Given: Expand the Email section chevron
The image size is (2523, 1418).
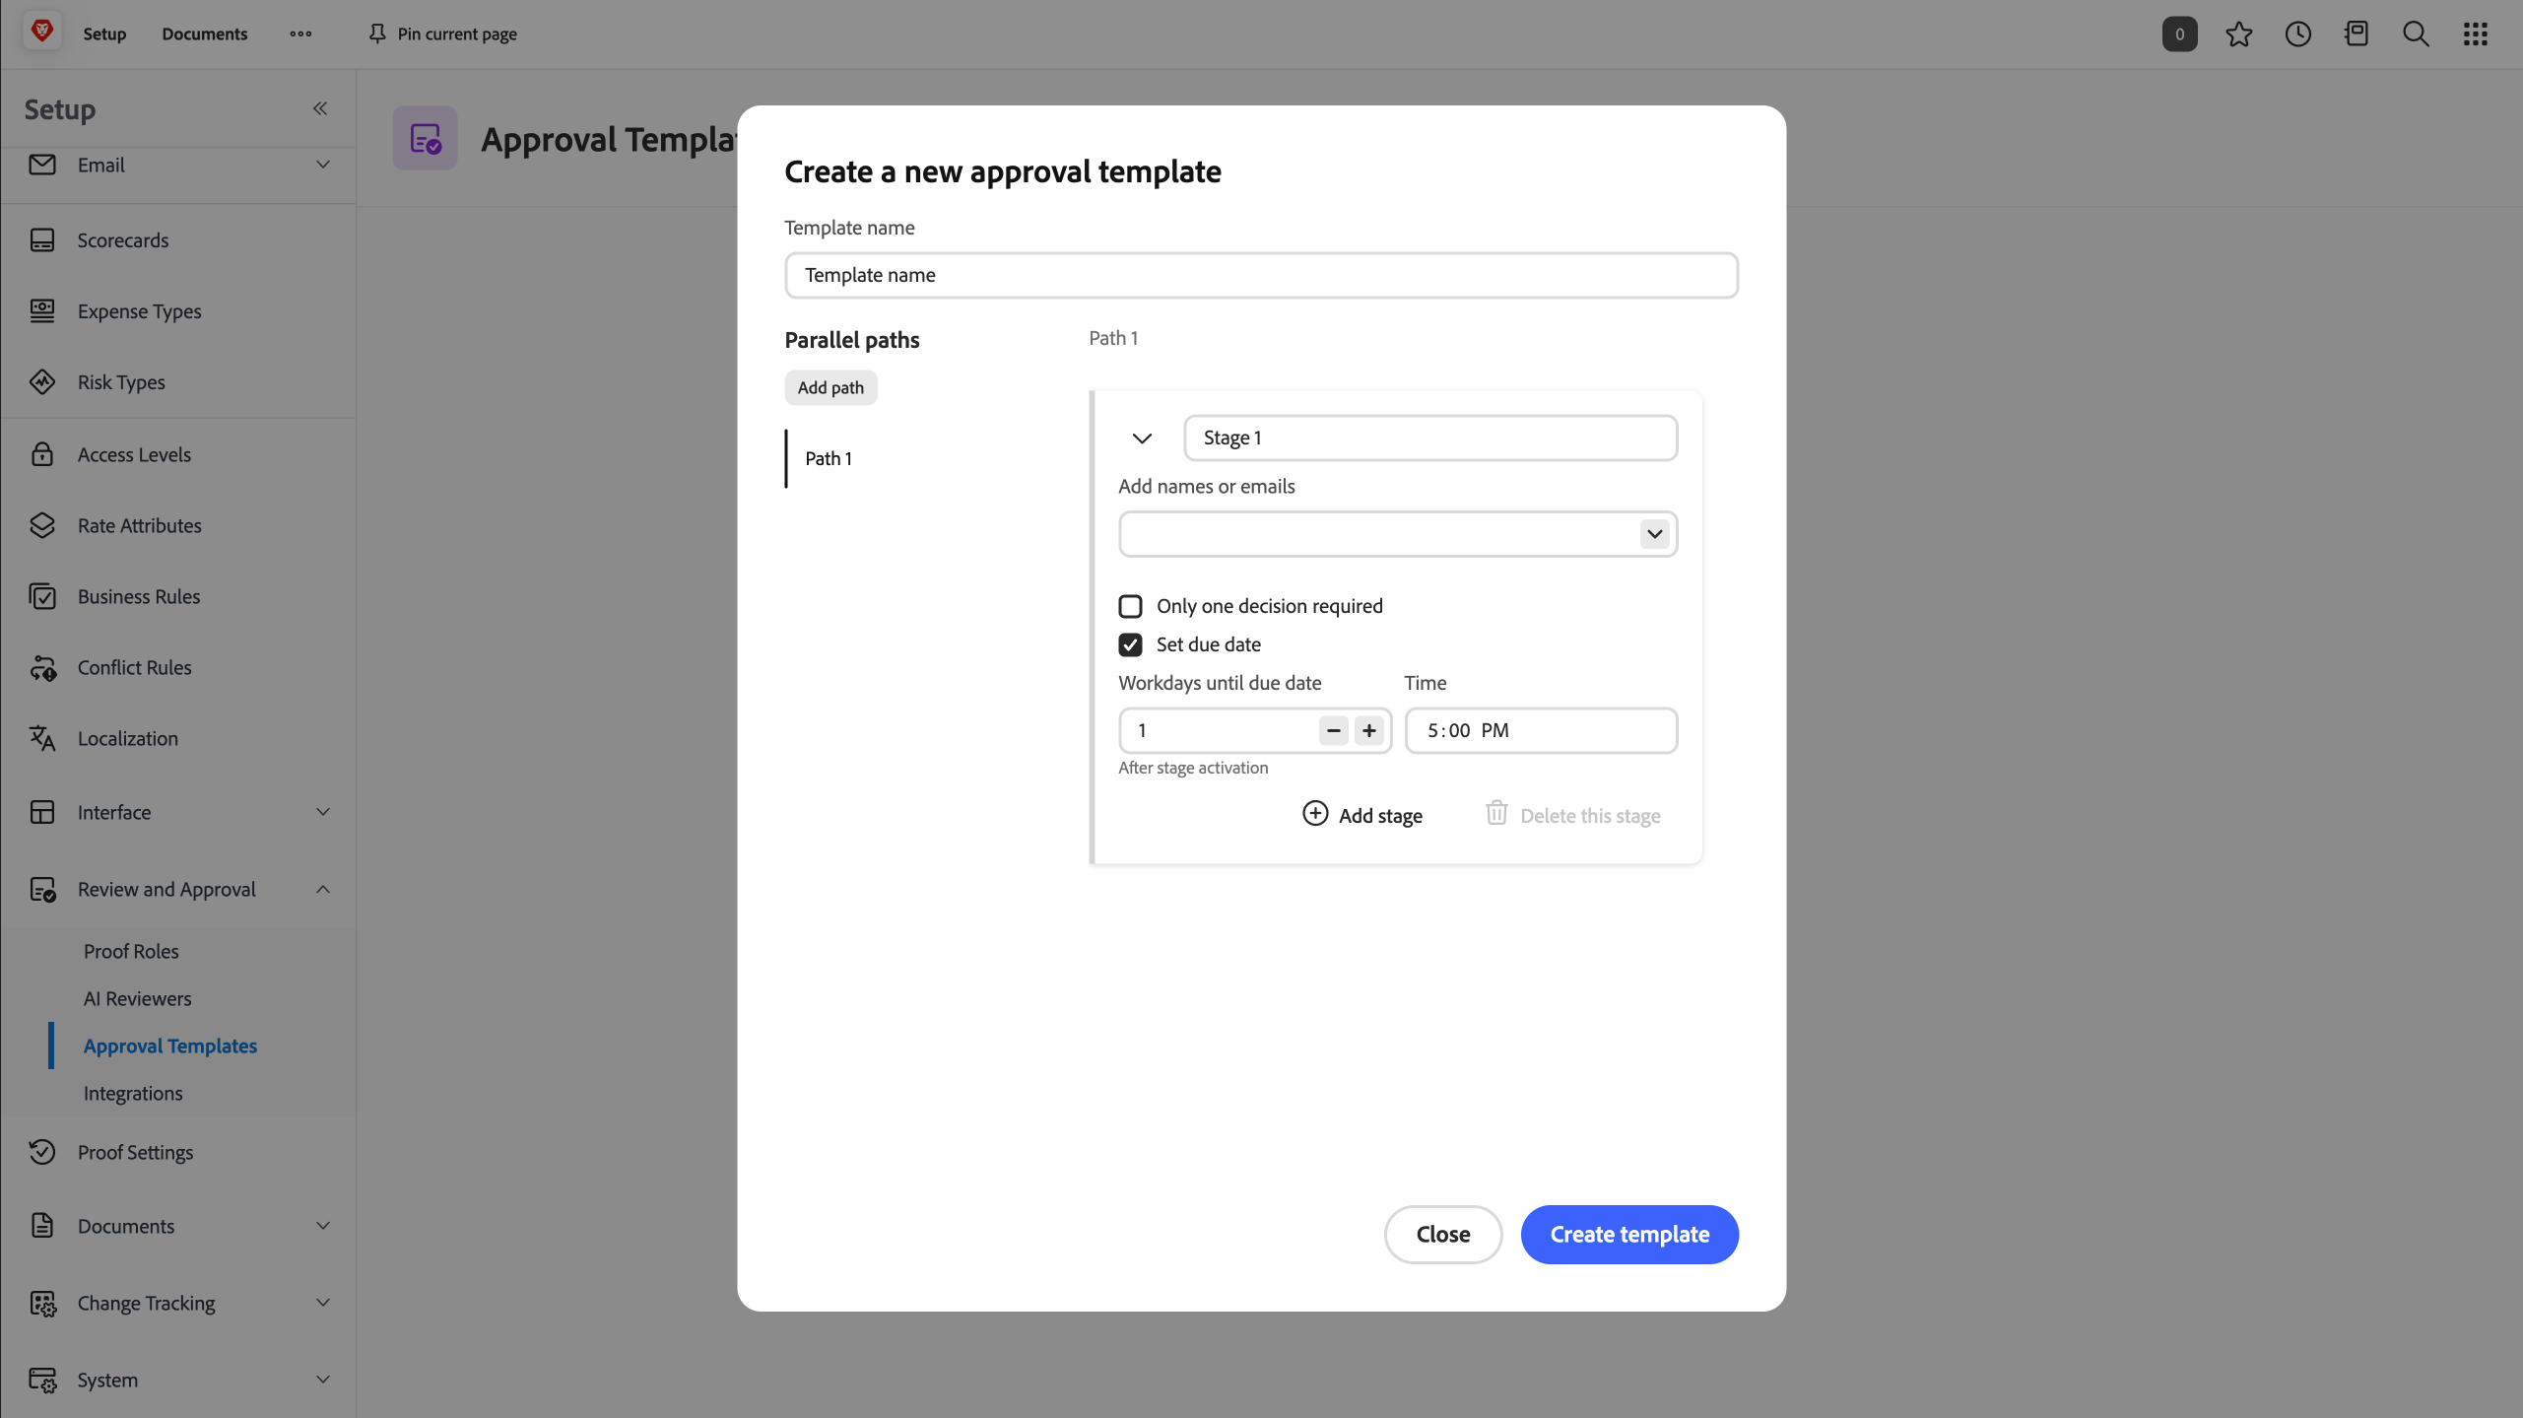Looking at the screenshot, I should (x=323, y=165).
